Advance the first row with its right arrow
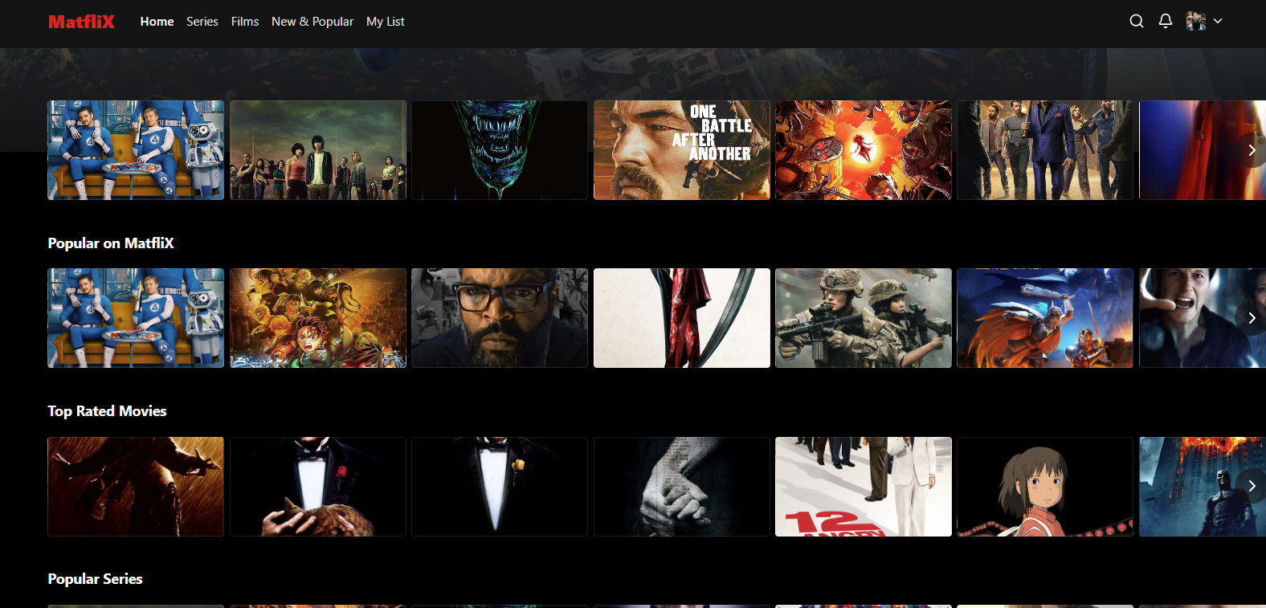This screenshot has width=1266, height=608. (1251, 150)
